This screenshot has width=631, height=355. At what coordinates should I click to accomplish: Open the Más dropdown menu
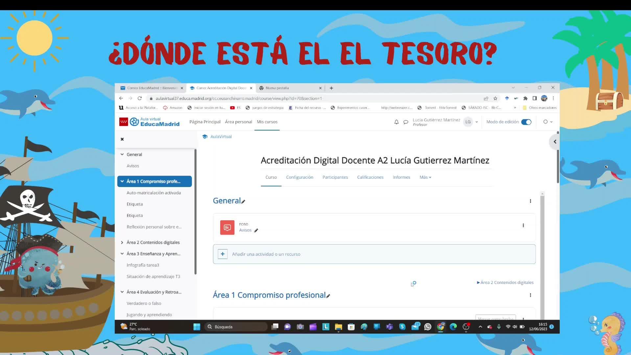(x=425, y=177)
